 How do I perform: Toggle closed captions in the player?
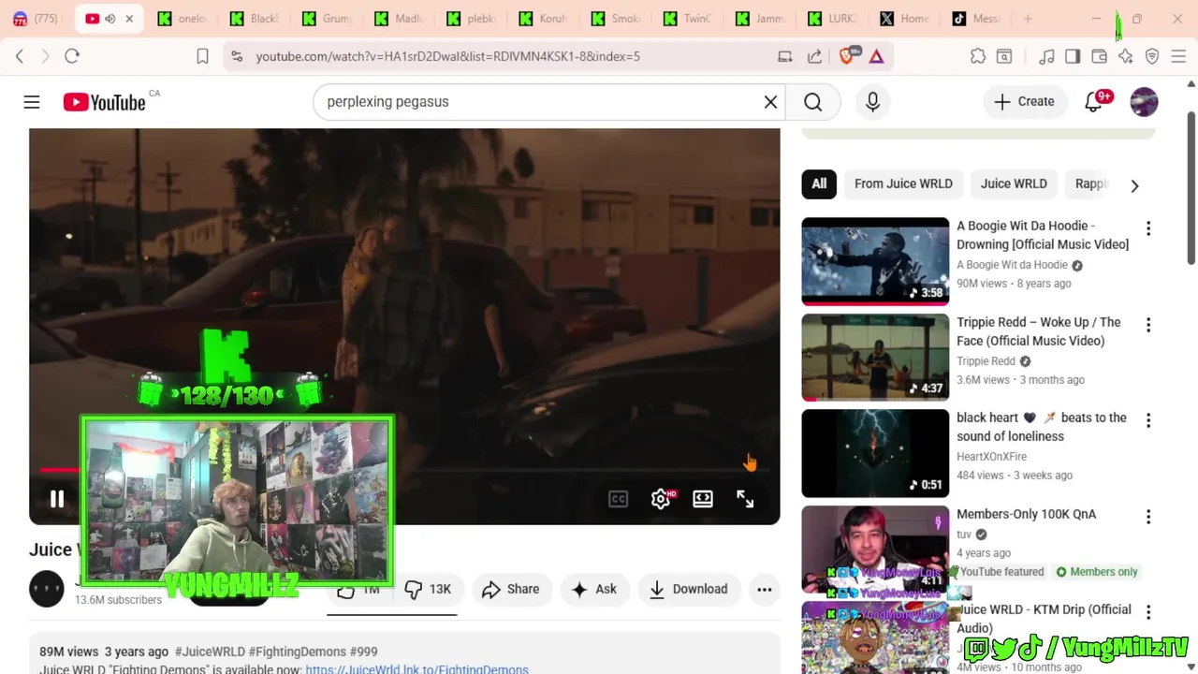[618, 499]
